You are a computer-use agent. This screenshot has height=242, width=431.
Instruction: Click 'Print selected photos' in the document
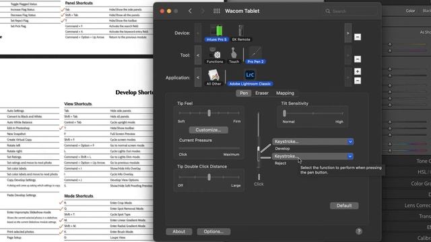[20, 231]
